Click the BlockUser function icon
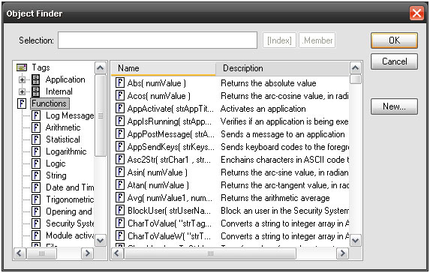 coord(120,210)
